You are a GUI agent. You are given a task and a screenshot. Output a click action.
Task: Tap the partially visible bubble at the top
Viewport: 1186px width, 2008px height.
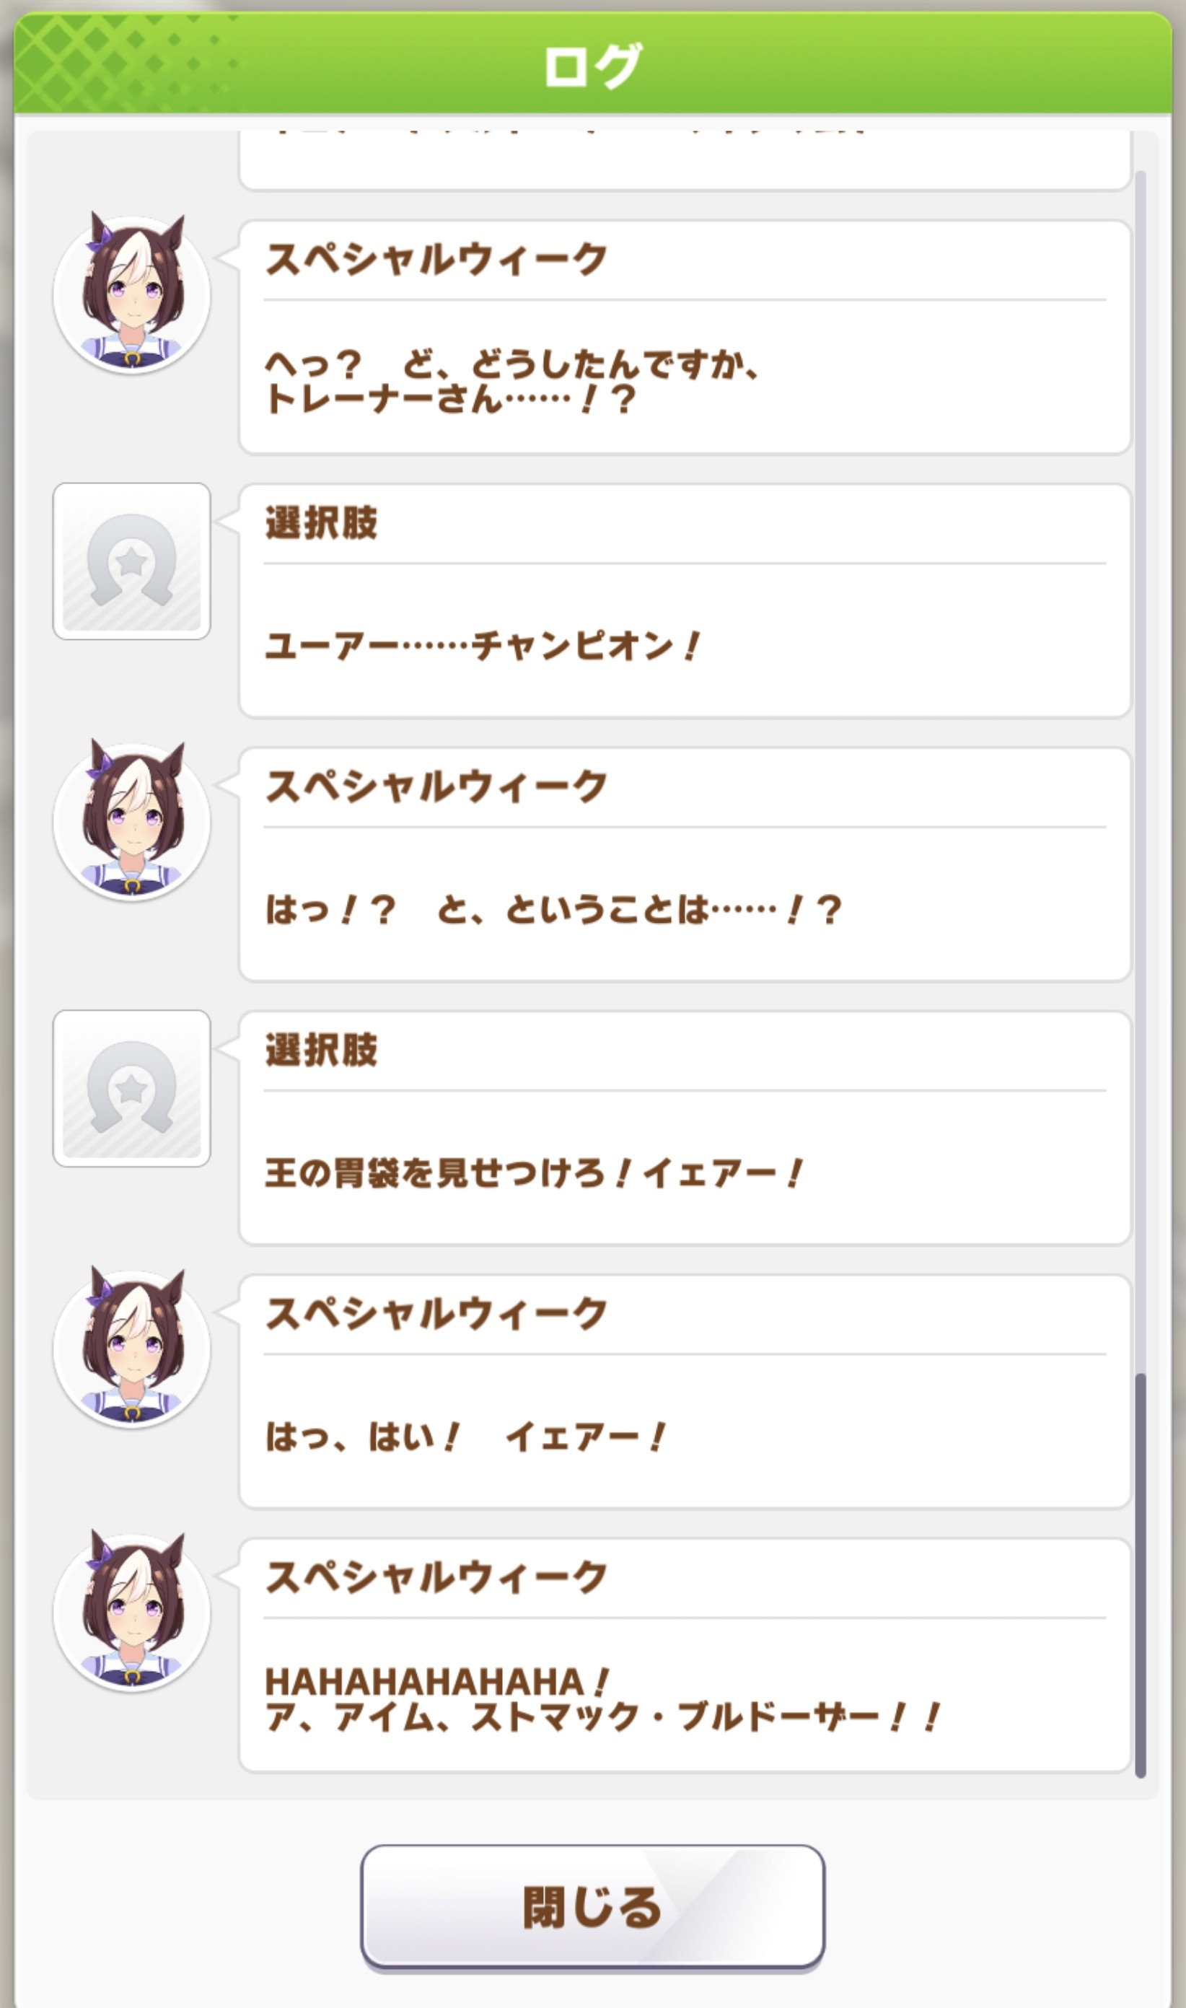[x=684, y=162]
